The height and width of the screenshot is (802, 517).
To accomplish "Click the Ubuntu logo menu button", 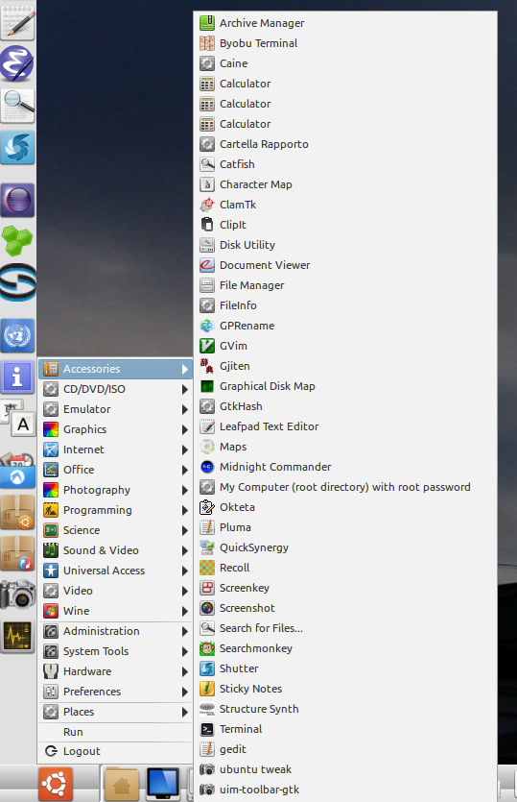I will pos(56,783).
